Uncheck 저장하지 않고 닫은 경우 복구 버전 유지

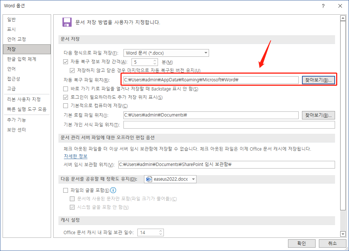click(x=72, y=70)
